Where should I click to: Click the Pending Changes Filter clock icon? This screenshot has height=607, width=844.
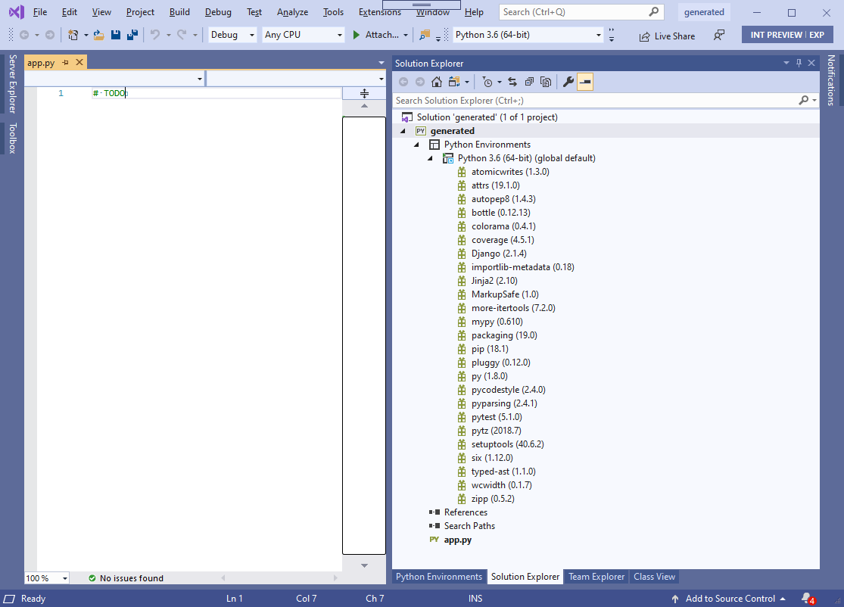(487, 82)
